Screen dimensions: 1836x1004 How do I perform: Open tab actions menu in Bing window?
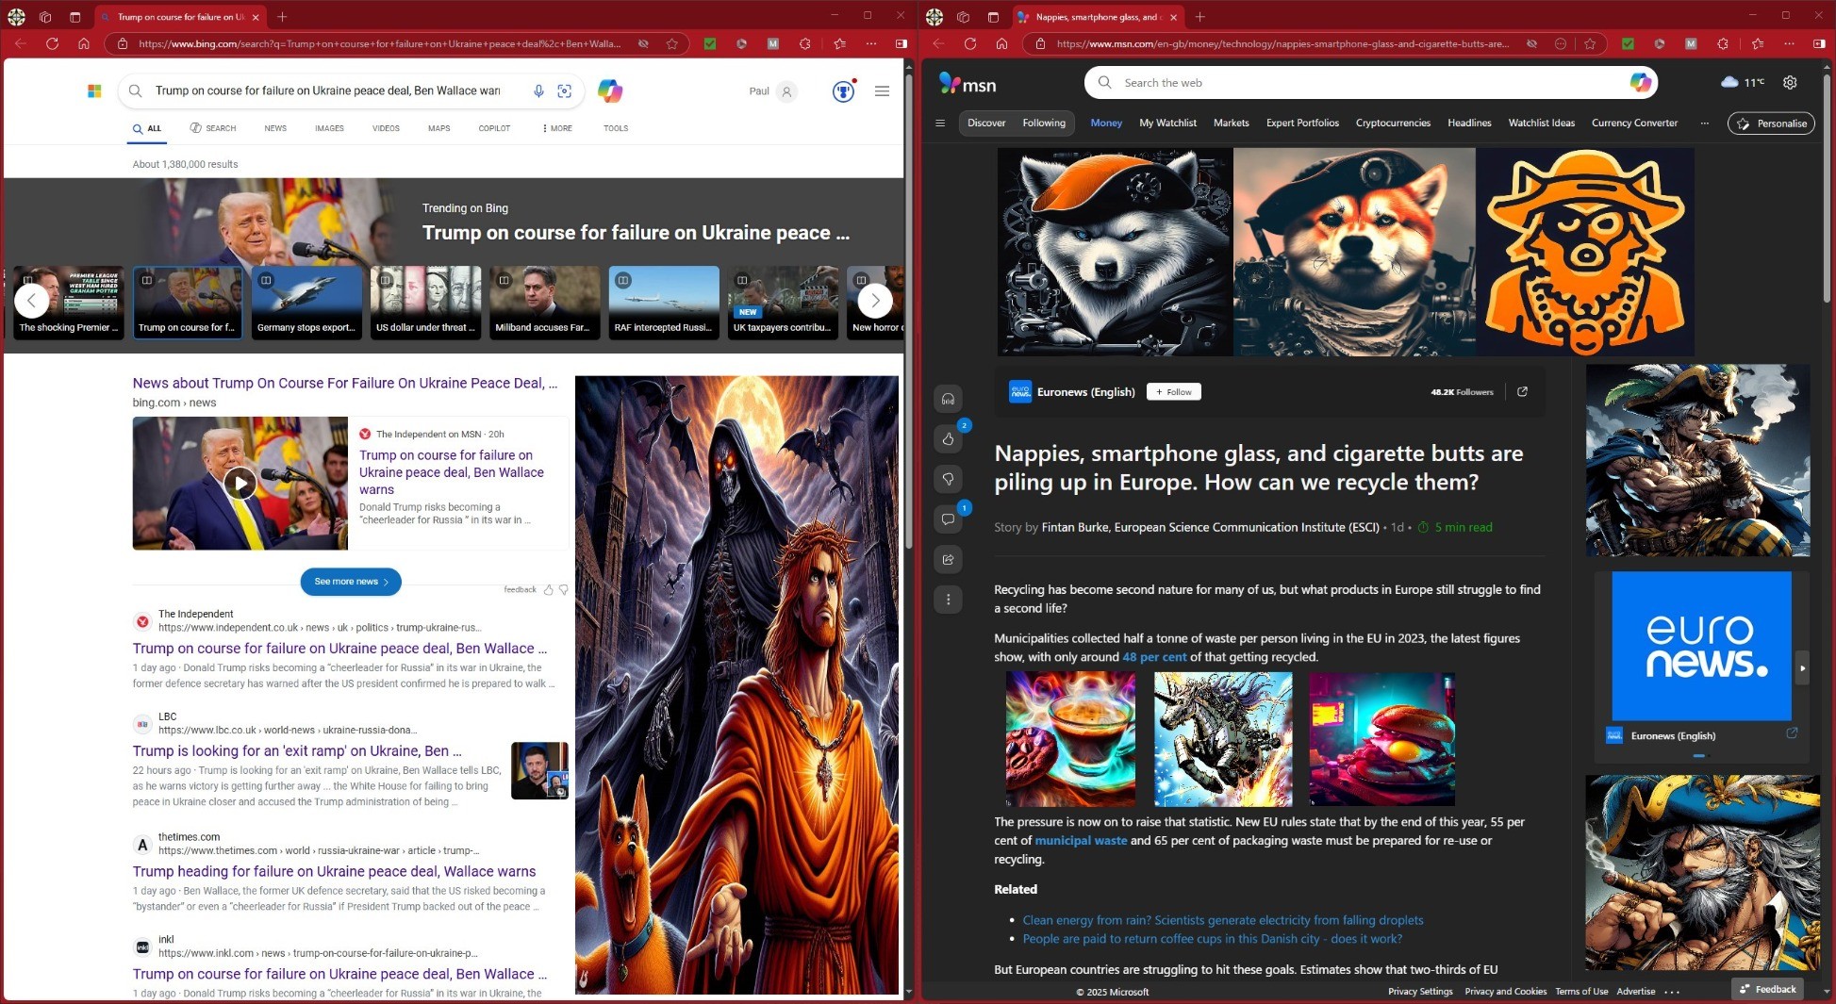[x=74, y=17]
